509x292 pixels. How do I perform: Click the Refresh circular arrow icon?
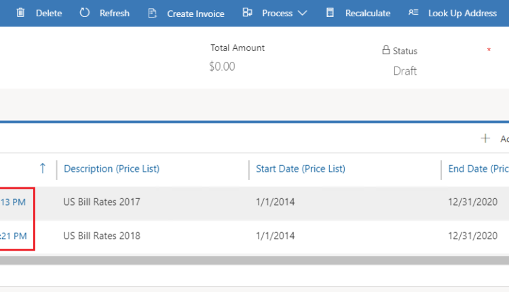[x=85, y=13]
